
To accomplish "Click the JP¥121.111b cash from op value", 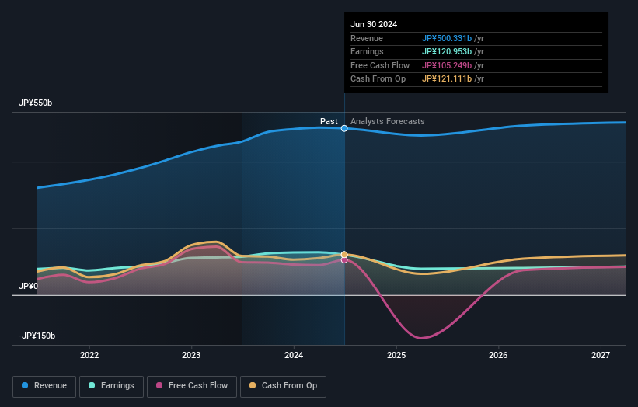I will coord(447,79).
